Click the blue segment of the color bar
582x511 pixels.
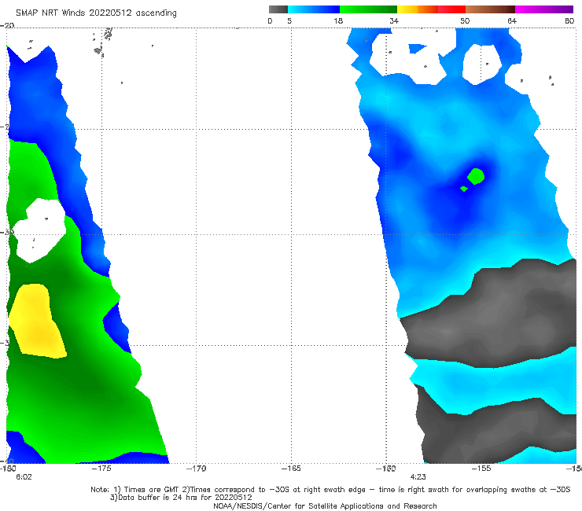point(314,9)
